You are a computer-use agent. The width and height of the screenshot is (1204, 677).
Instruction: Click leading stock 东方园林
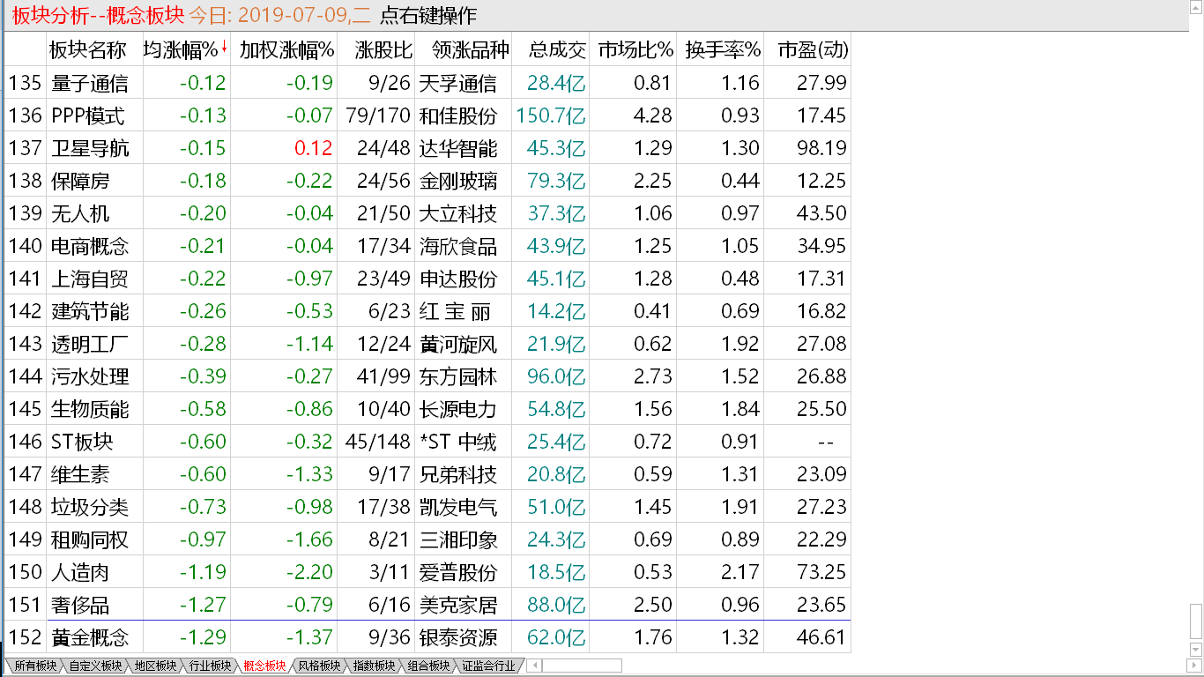click(458, 377)
